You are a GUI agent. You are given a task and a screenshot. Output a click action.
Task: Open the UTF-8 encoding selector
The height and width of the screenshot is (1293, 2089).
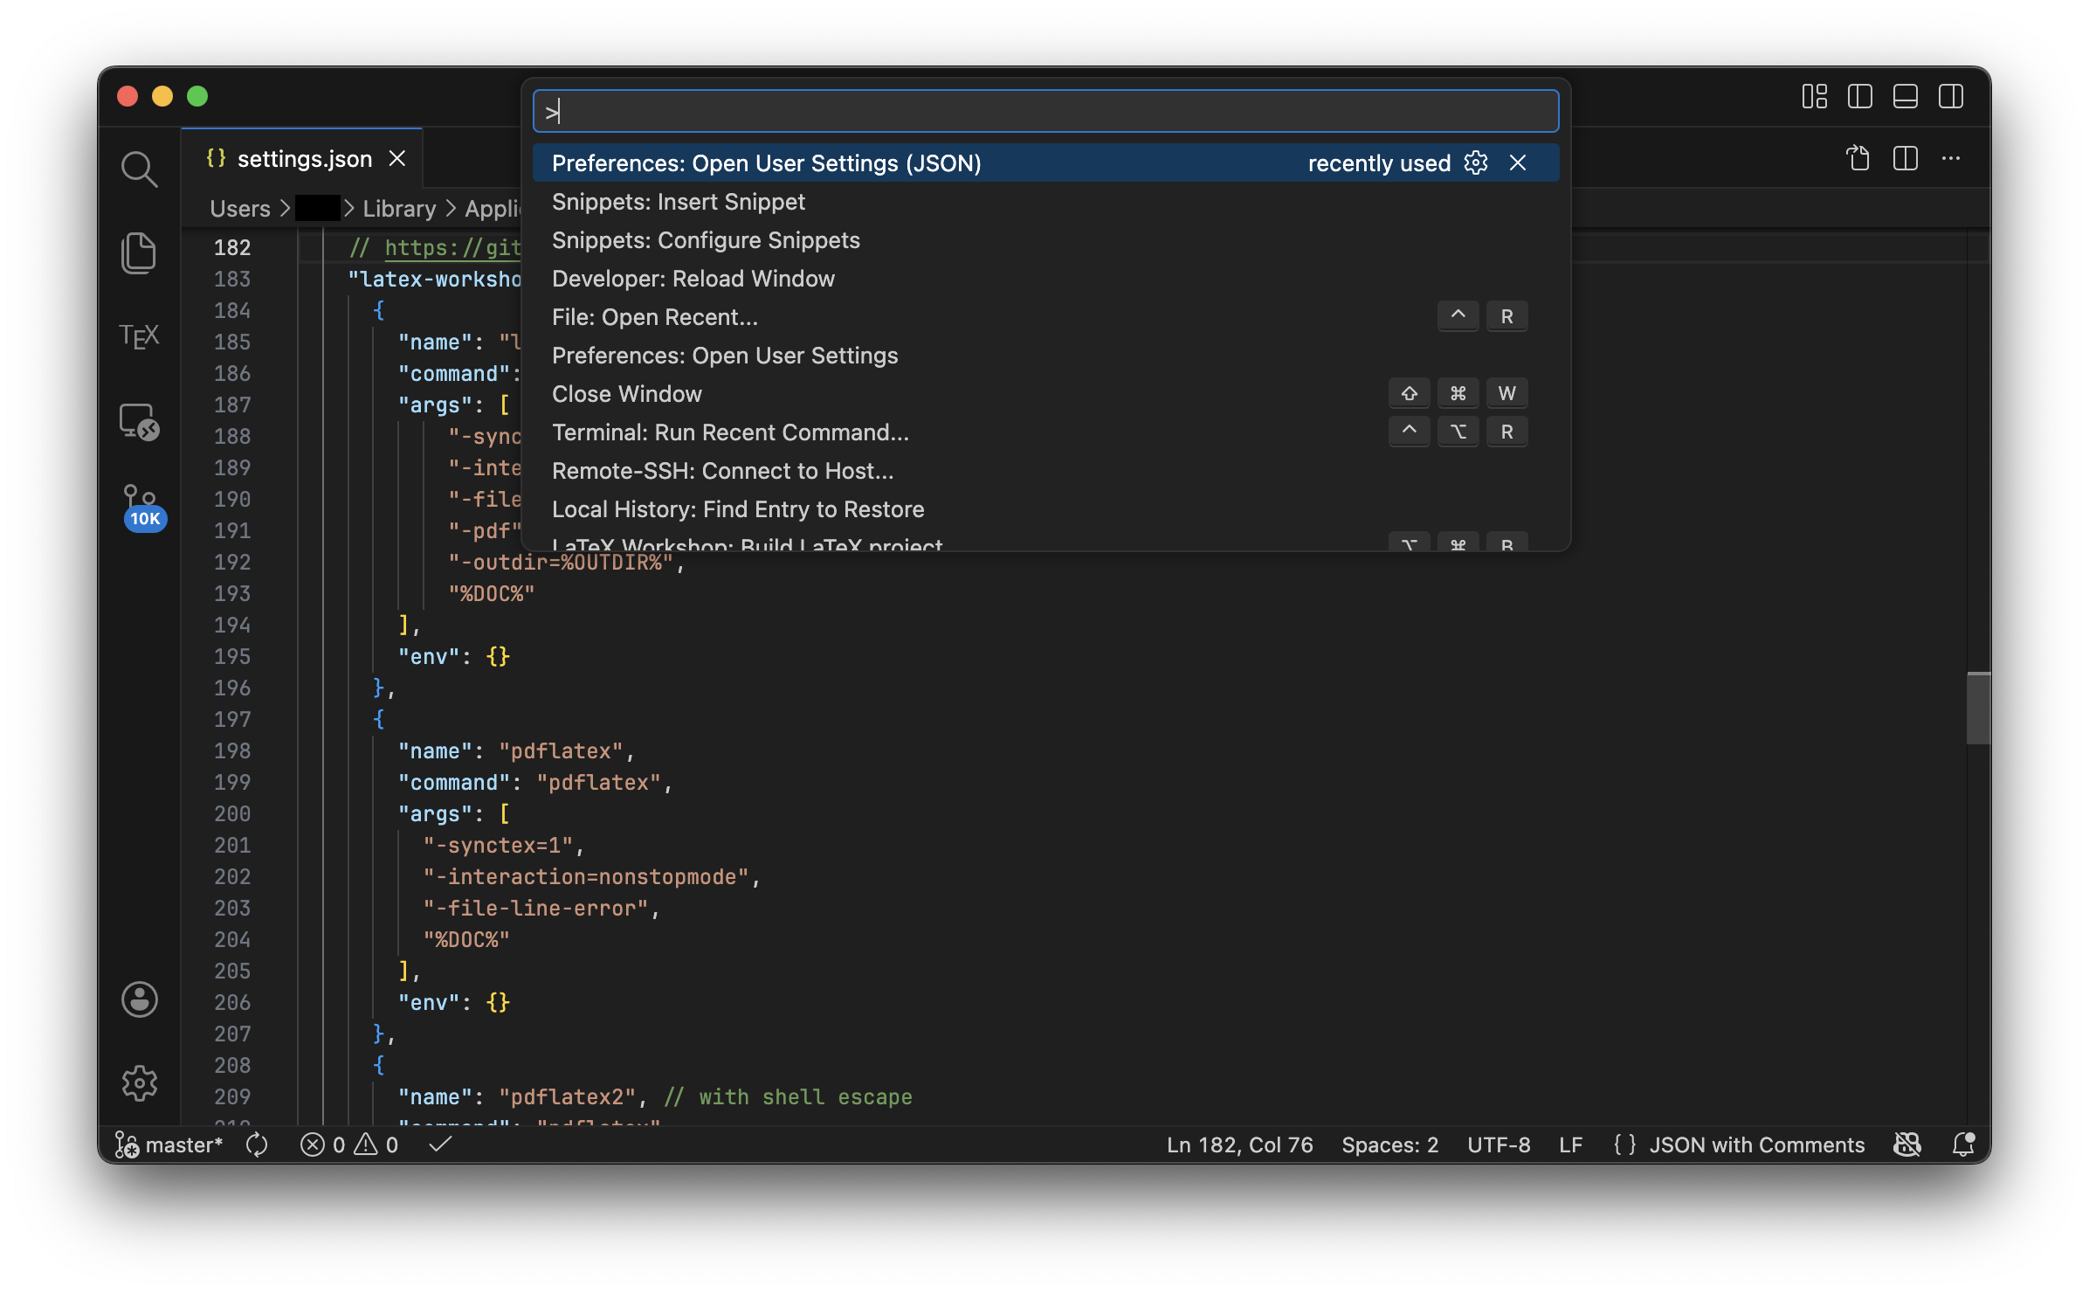point(1499,1144)
